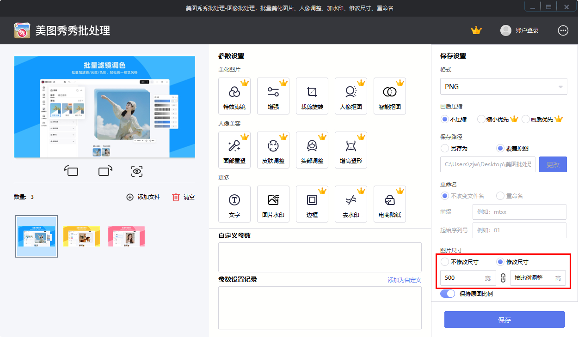
Task: Open the PNG format dropdown
Action: pos(504,86)
